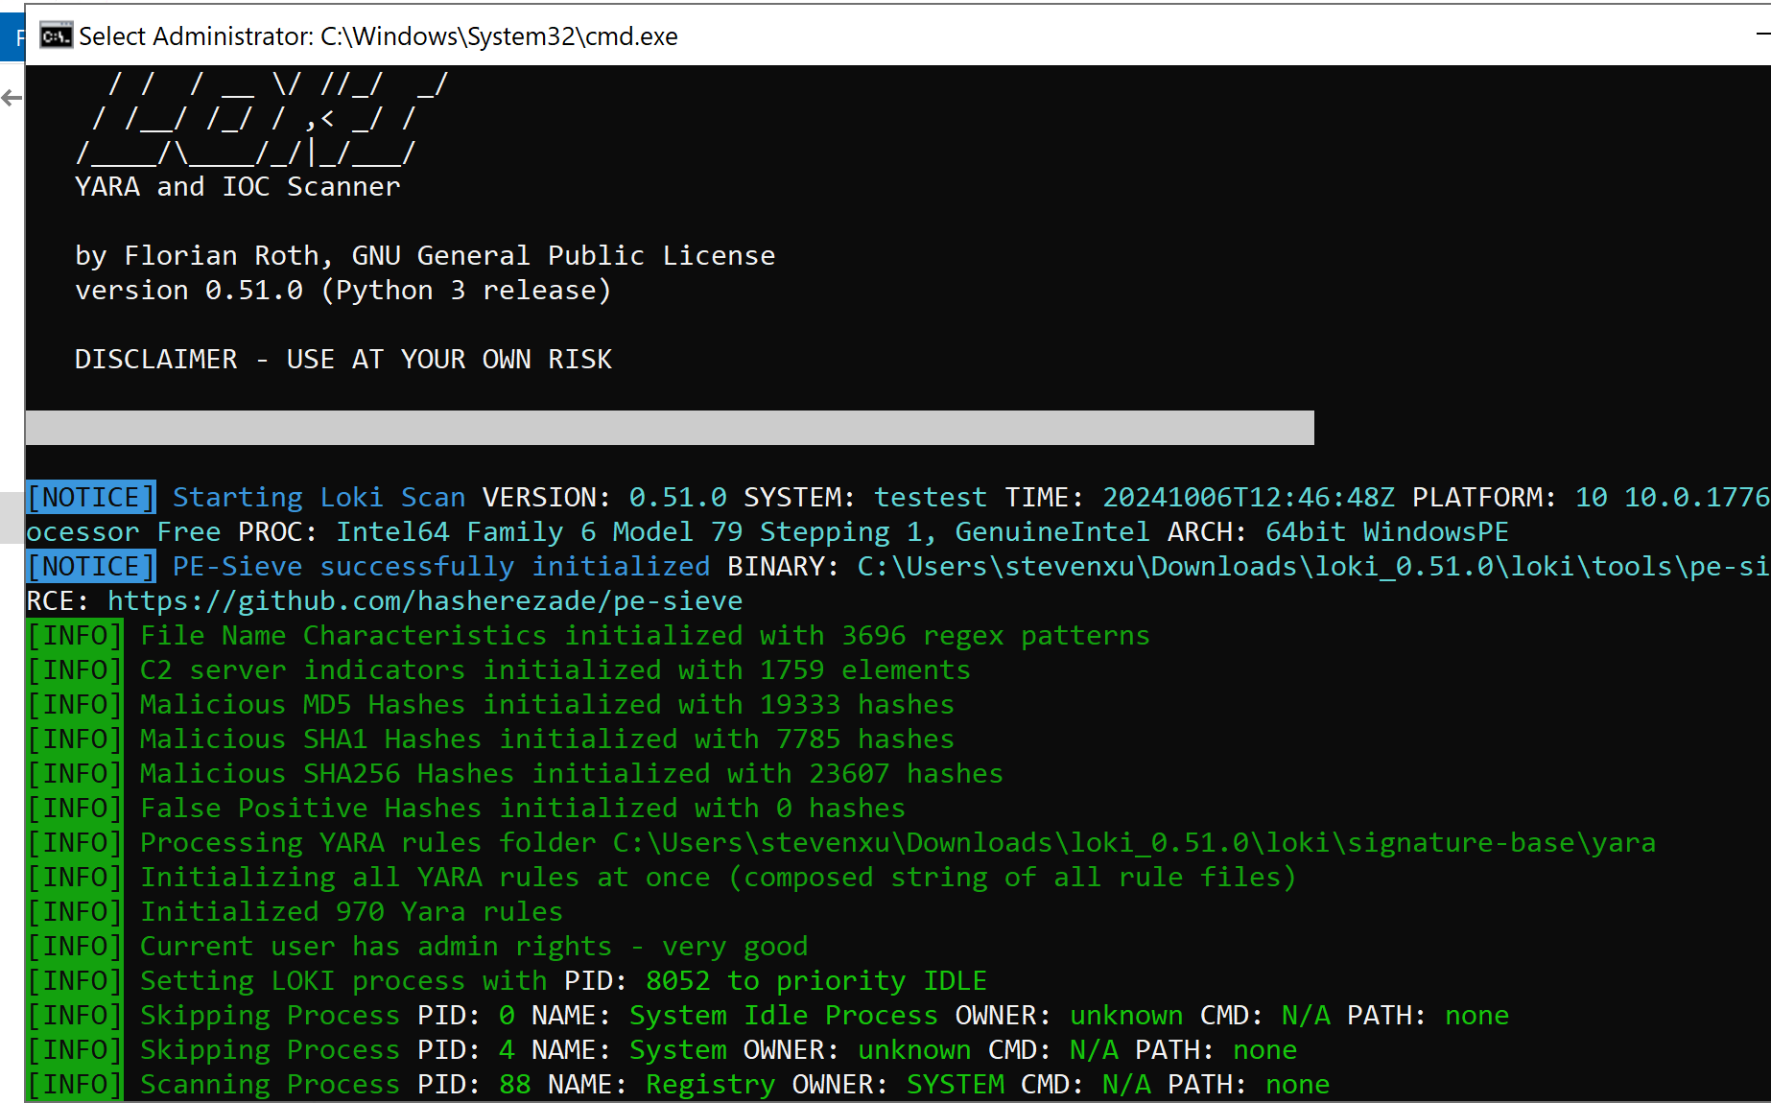
Task: Click the INFO tag on the C2 server line
Action: (x=75, y=669)
